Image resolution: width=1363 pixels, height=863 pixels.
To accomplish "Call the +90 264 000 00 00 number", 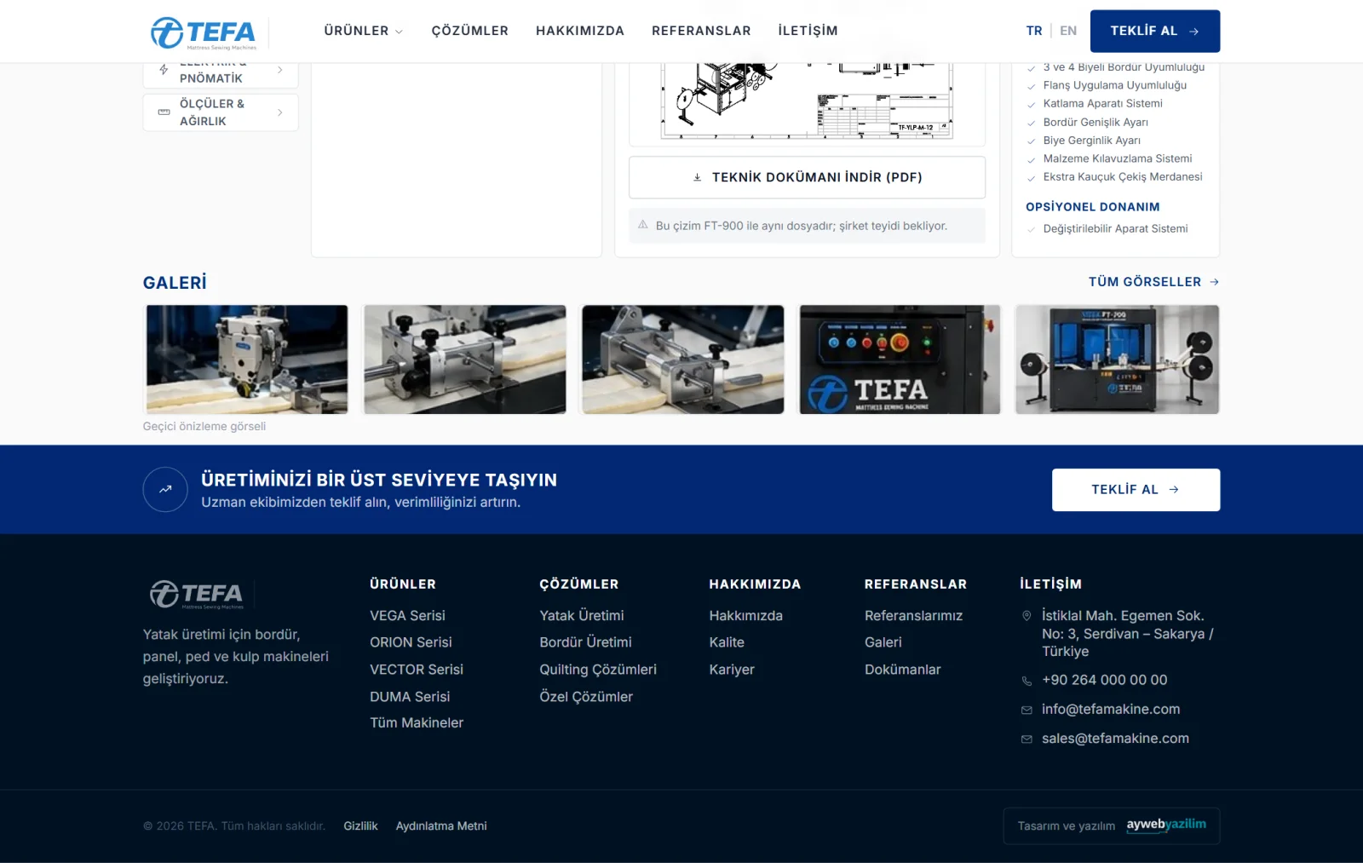I will [1105, 680].
